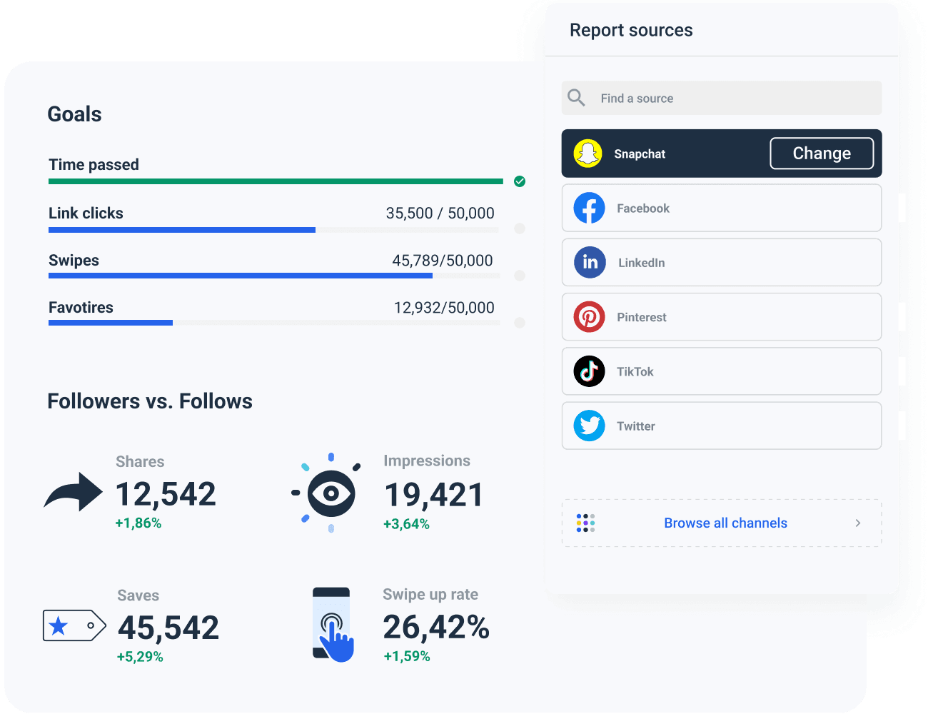Click the TikTok icon
This screenshot has width=928, height=714.
pyautogui.click(x=588, y=371)
